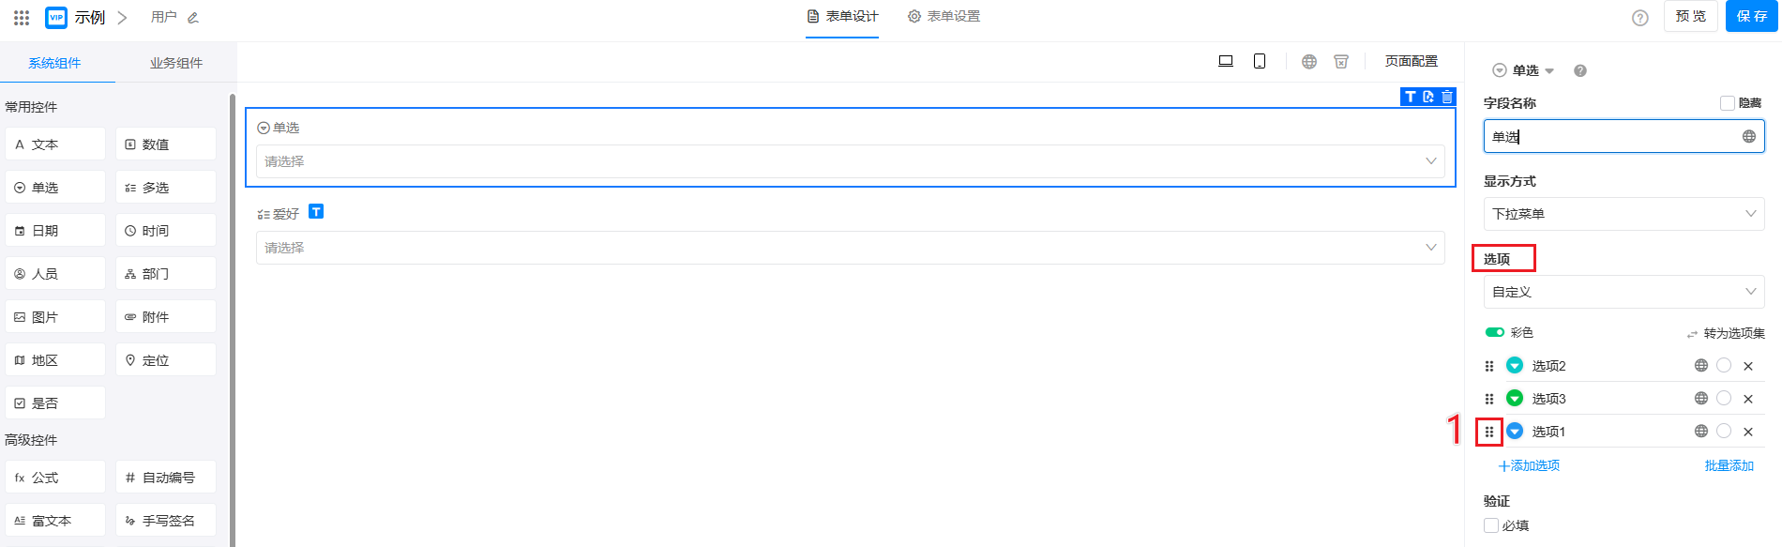
Task: Remove option 选项3 with its X icon
Action: [x=1748, y=399]
